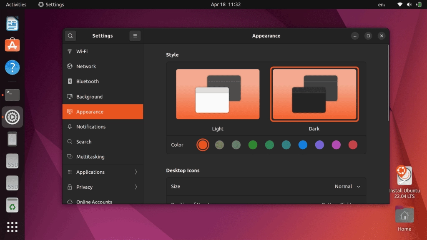Open the Settings hamburger menu
This screenshot has width=427, height=240.
point(135,36)
